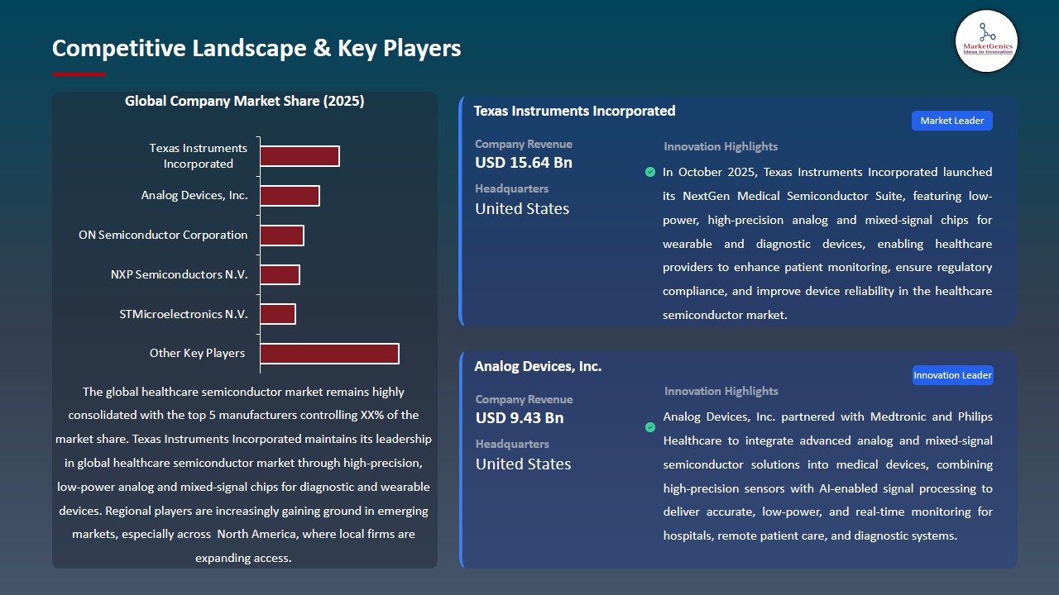The height and width of the screenshot is (595, 1059).
Task: Click the green checkmark beside Analog Devices highlight
Action: pos(650,428)
